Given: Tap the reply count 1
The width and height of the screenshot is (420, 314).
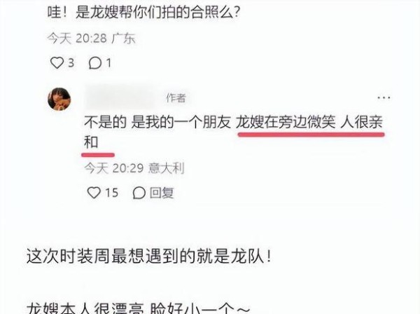Looking at the screenshot, I should point(108,63).
